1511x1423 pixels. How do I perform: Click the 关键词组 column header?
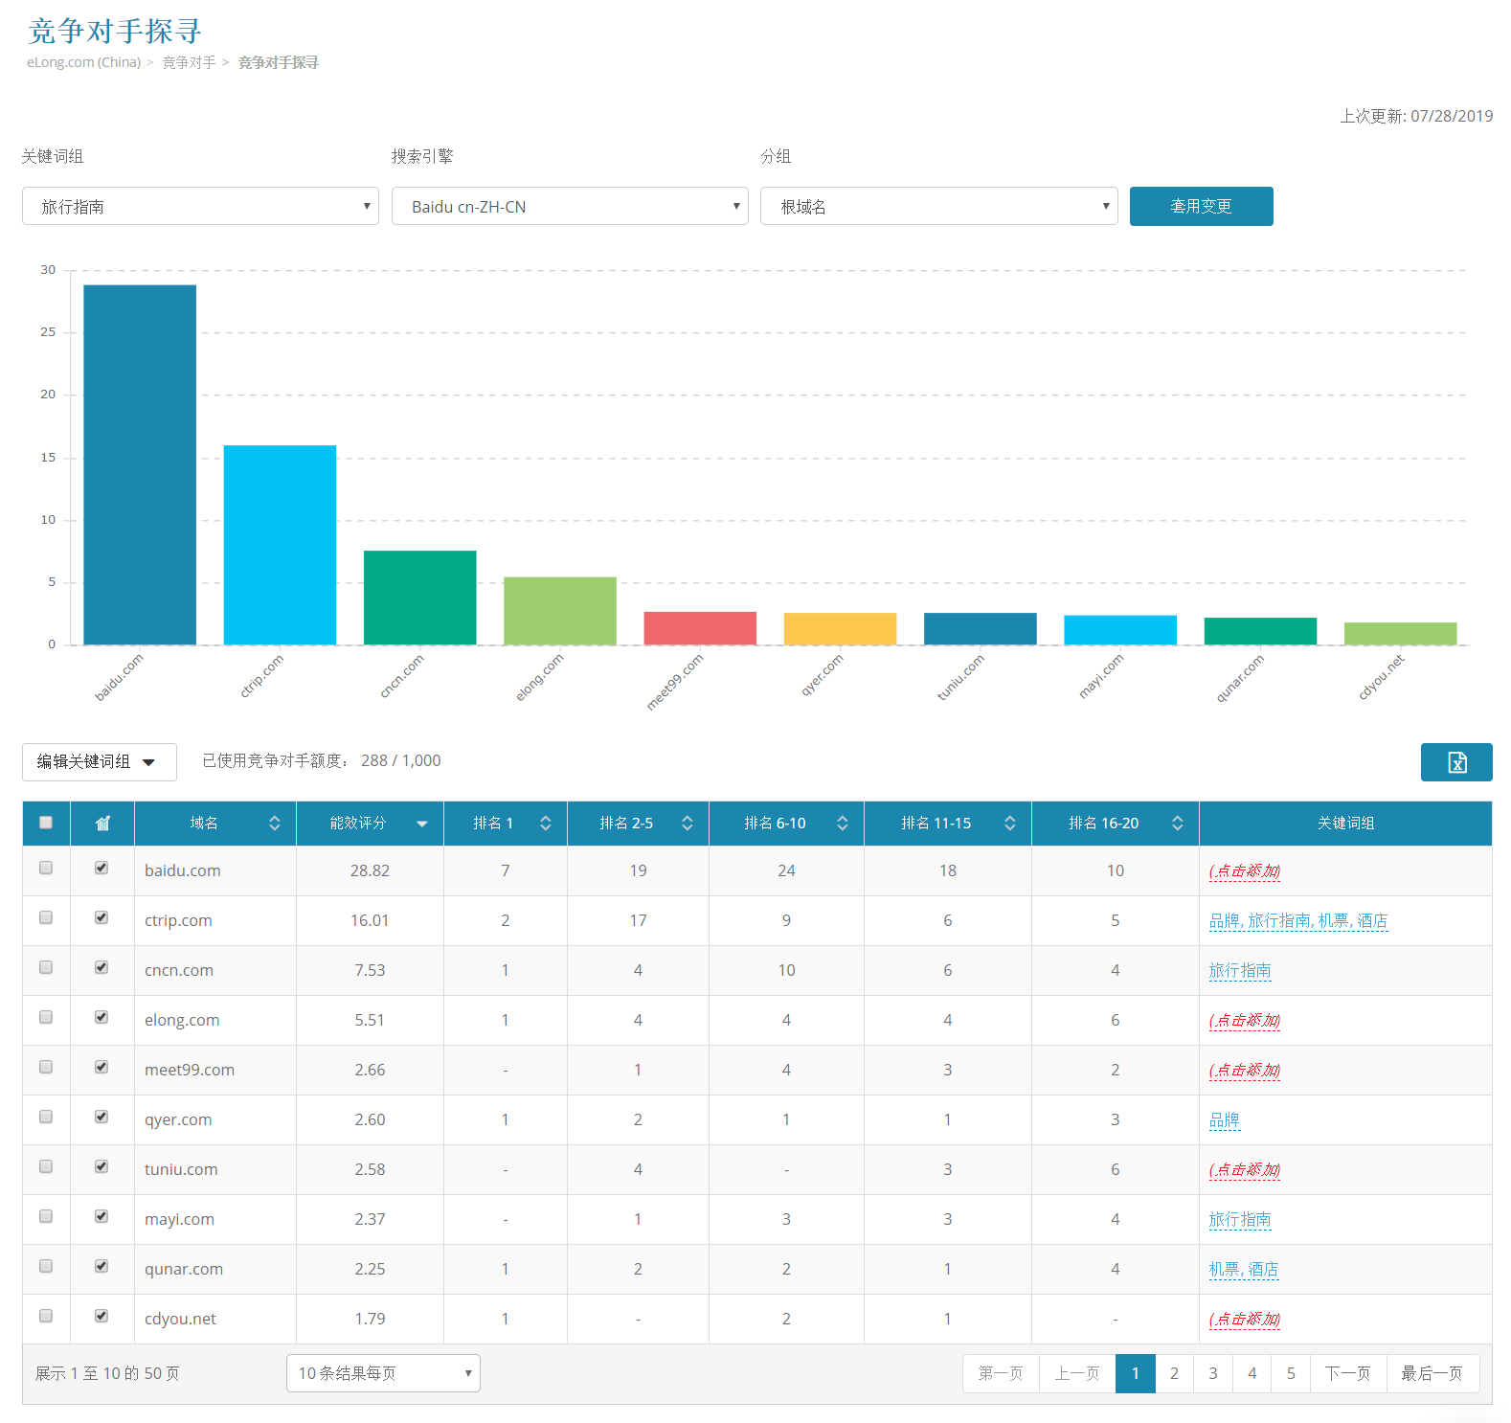[1345, 824]
